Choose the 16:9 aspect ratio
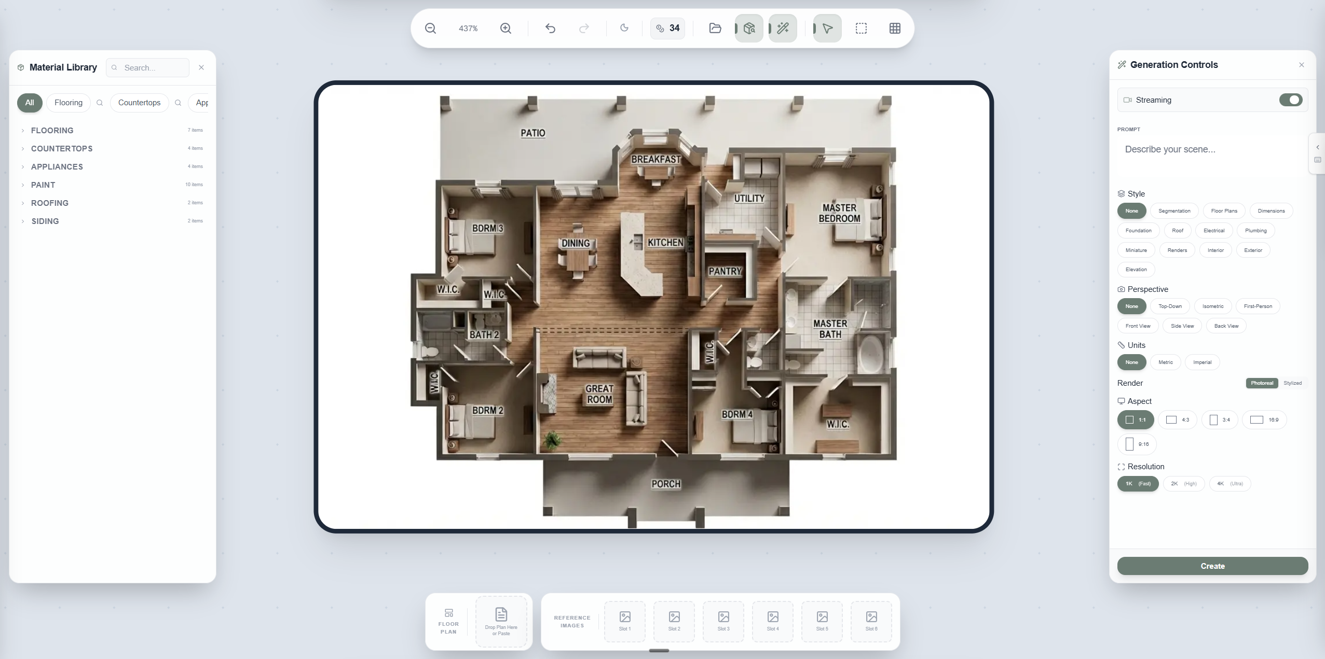1325x659 pixels. coord(1264,420)
